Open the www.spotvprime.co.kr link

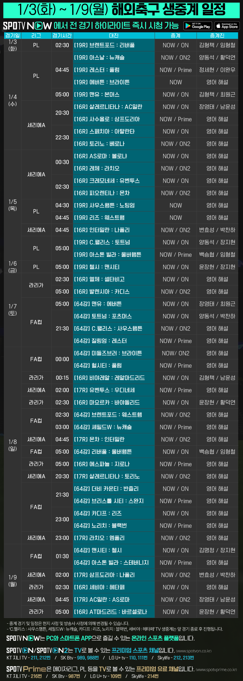[216, 670]
